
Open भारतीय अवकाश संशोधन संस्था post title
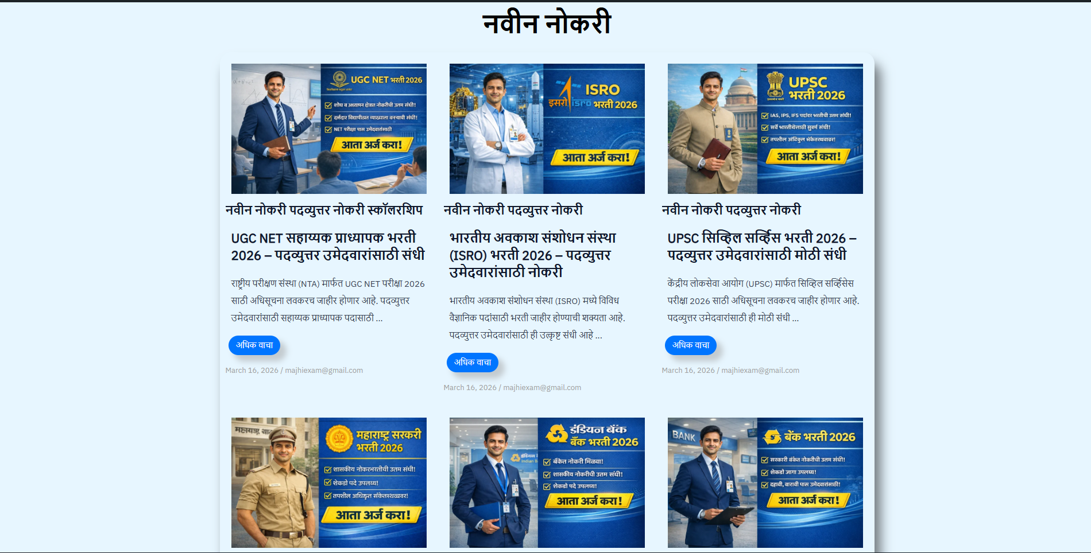[x=533, y=255]
